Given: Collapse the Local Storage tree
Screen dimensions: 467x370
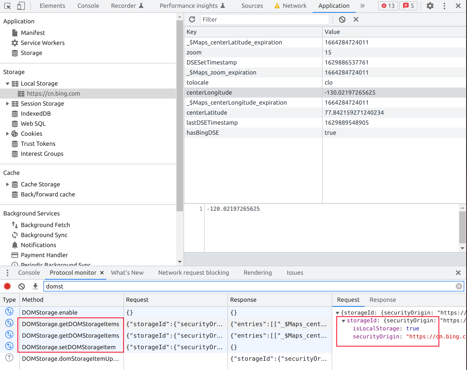Looking at the screenshot, I should pyautogui.click(x=7, y=83).
